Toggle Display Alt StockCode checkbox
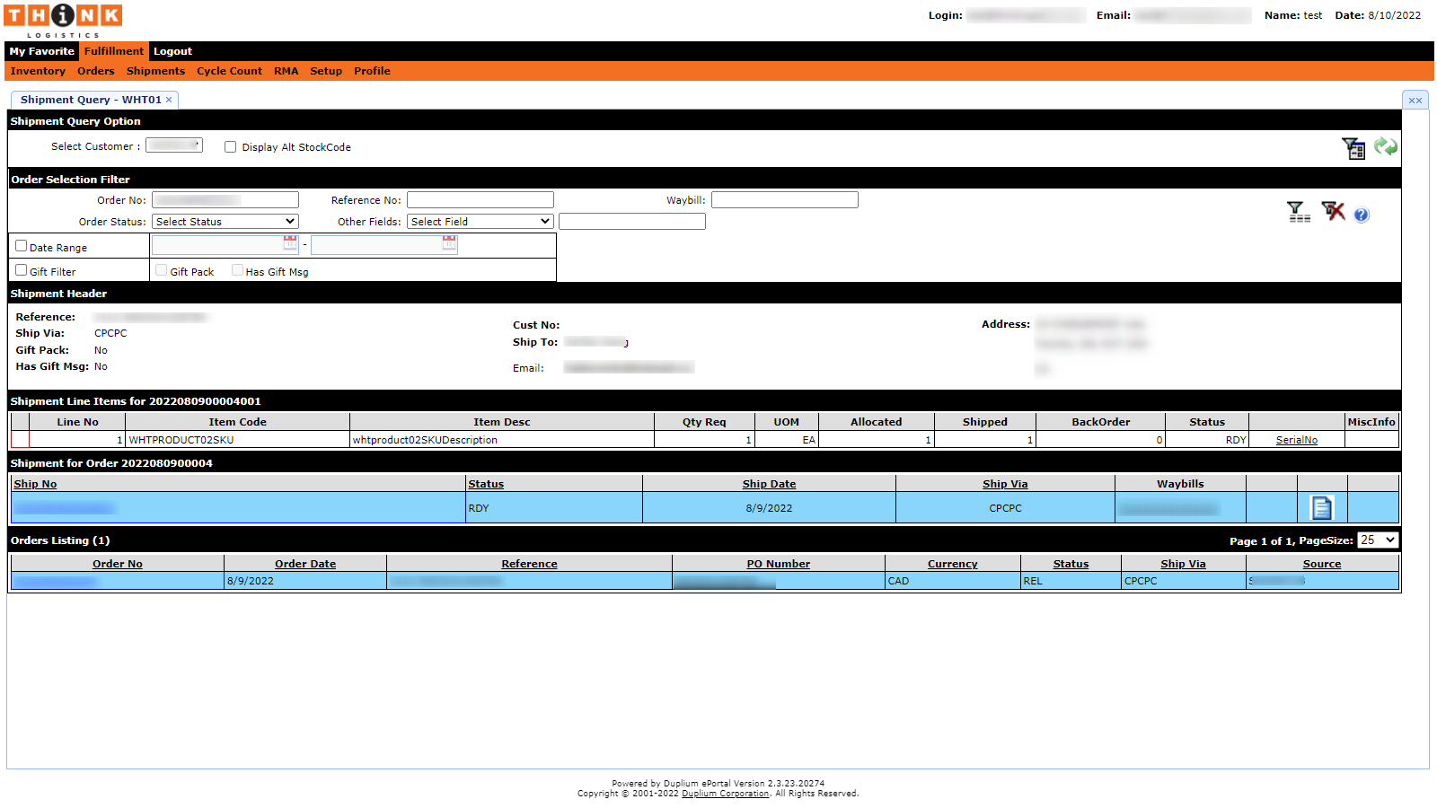 point(231,147)
